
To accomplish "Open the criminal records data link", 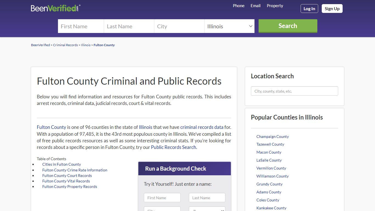I will 202,127.
